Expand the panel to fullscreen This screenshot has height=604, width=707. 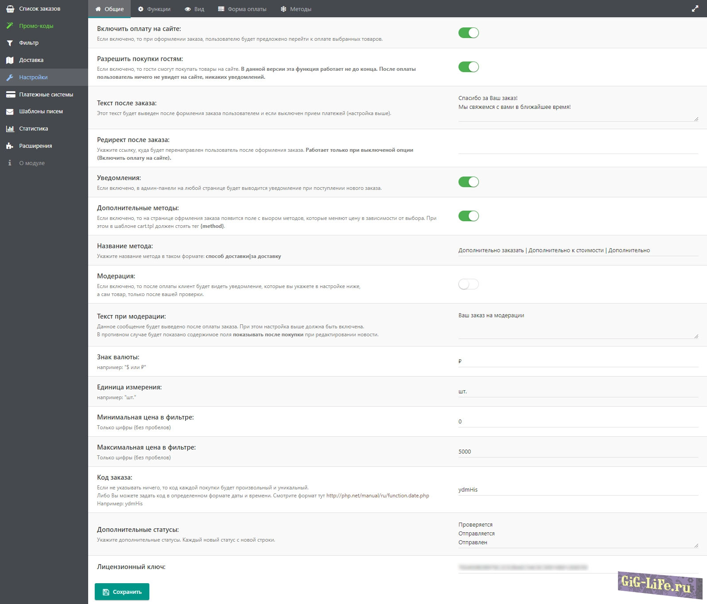(695, 9)
